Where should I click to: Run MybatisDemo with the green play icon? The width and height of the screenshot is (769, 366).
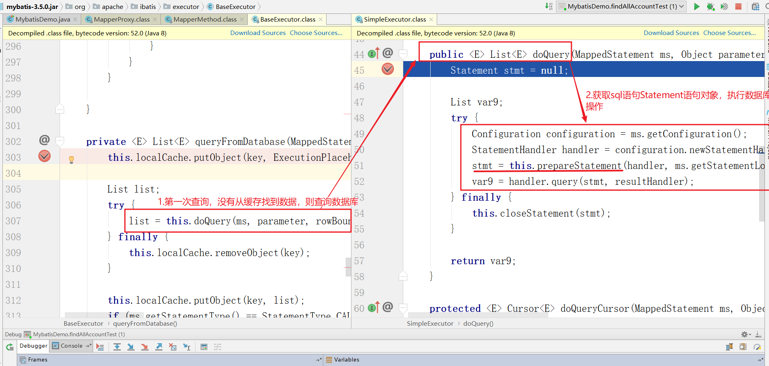tap(697, 7)
